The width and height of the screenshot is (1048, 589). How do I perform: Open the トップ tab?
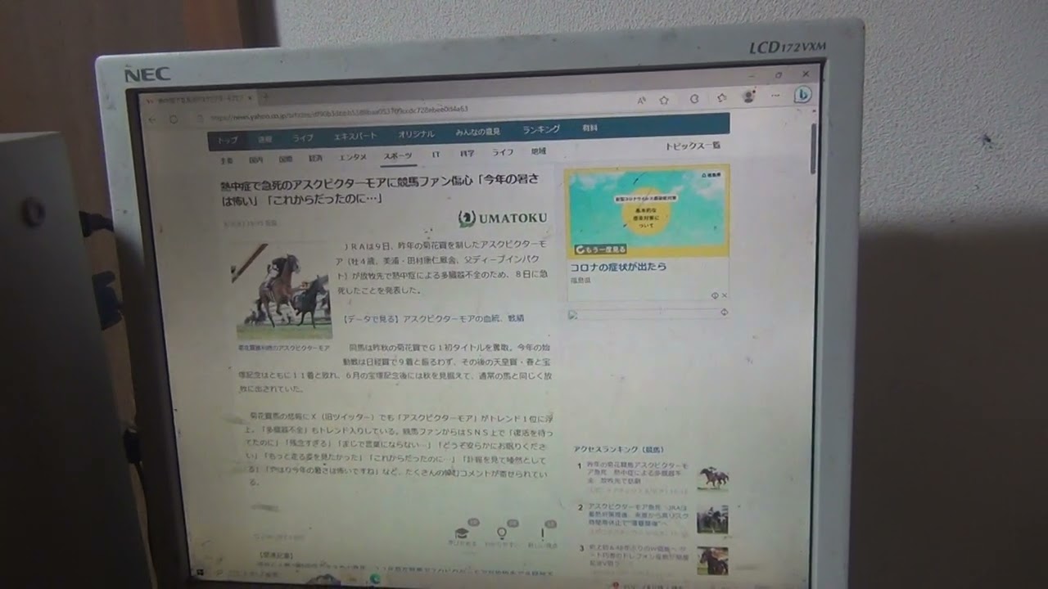227,140
